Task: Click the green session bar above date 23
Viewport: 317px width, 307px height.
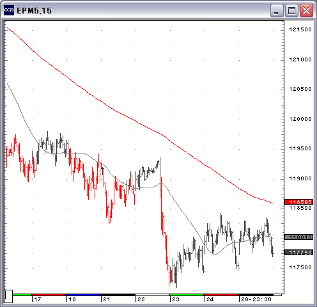Action: click(x=187, y=295)
